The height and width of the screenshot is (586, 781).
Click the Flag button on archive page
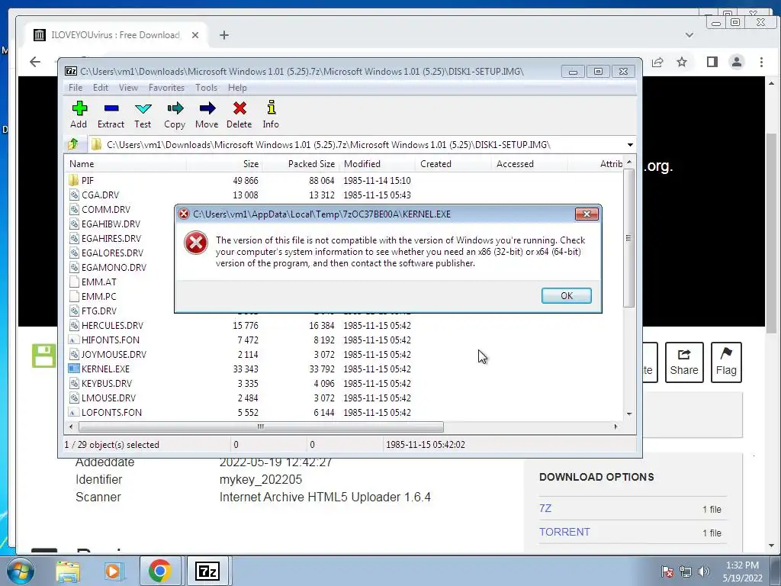coord(726,362)
